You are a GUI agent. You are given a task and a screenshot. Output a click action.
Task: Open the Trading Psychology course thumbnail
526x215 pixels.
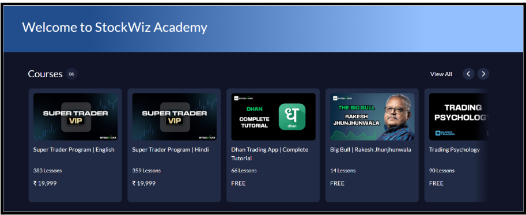(458, 117)
